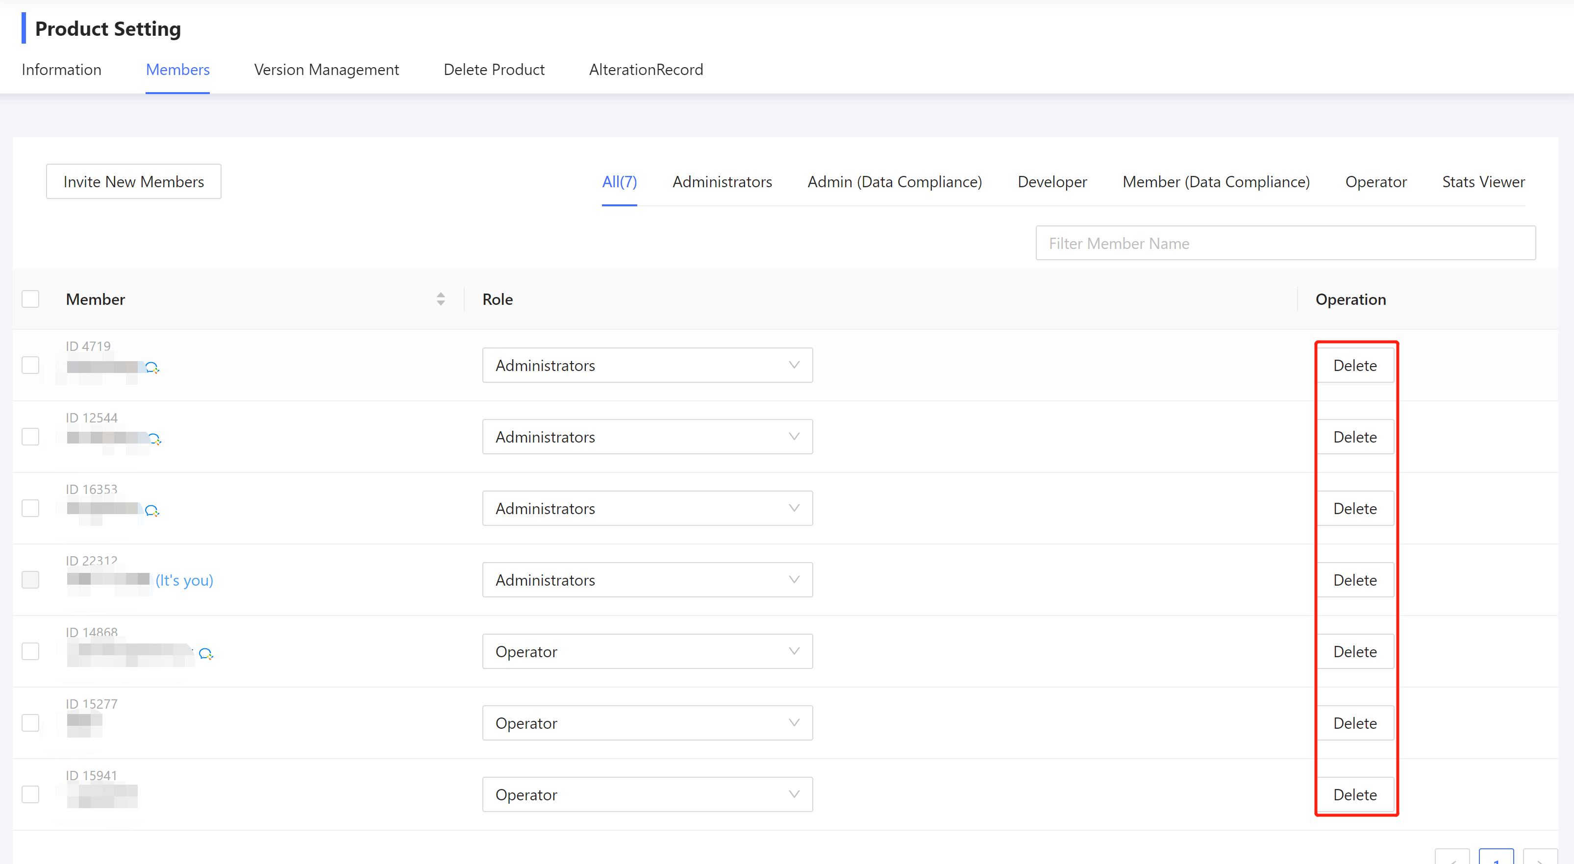The width and height of the screenshot is (1574, 864).
Task: Check the box for member ID 12544
Action: [x=30, y=437]
